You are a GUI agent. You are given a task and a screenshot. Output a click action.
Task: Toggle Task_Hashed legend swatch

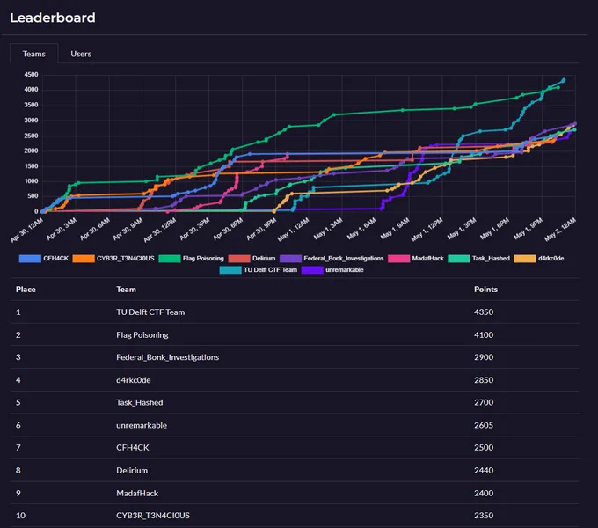(459, 259)
